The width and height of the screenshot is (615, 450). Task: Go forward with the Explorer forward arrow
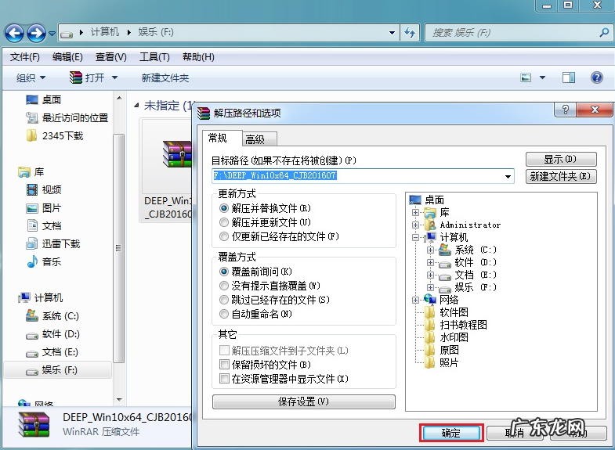coord(37,33)
